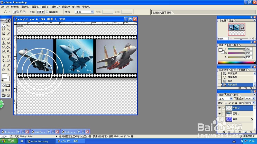Toggle lock image pixels brush icon
The height and width of the screenshot is (144, 257).
[229, 103]
